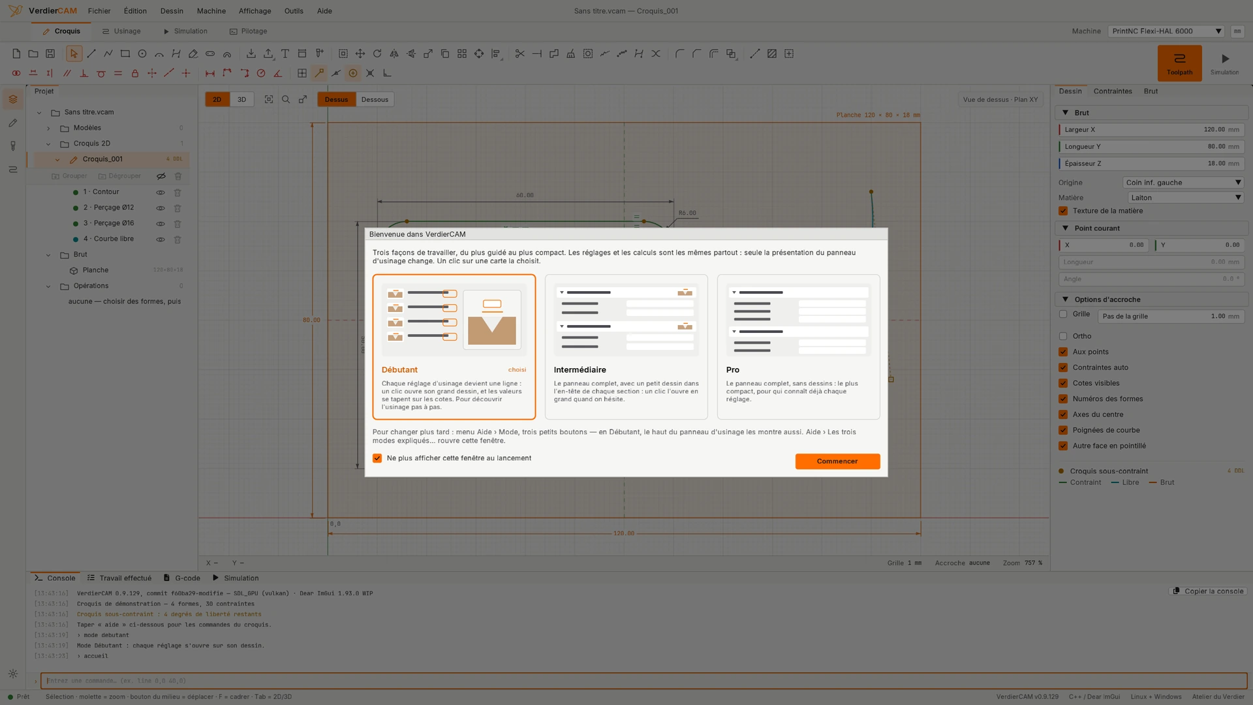Uncheck Ne plus afficher cette fenêtre au lancement

click(377, 458)
